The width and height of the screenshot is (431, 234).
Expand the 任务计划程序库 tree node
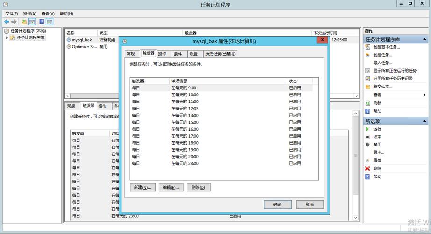click(7, 38)
